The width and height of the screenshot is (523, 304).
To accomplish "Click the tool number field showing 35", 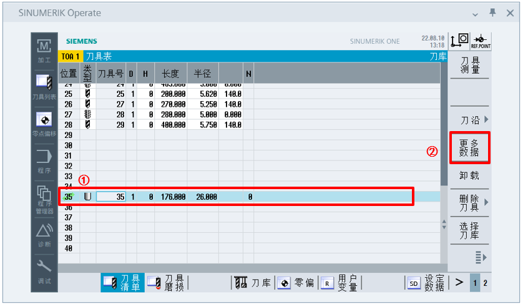I will coord(110,197).
